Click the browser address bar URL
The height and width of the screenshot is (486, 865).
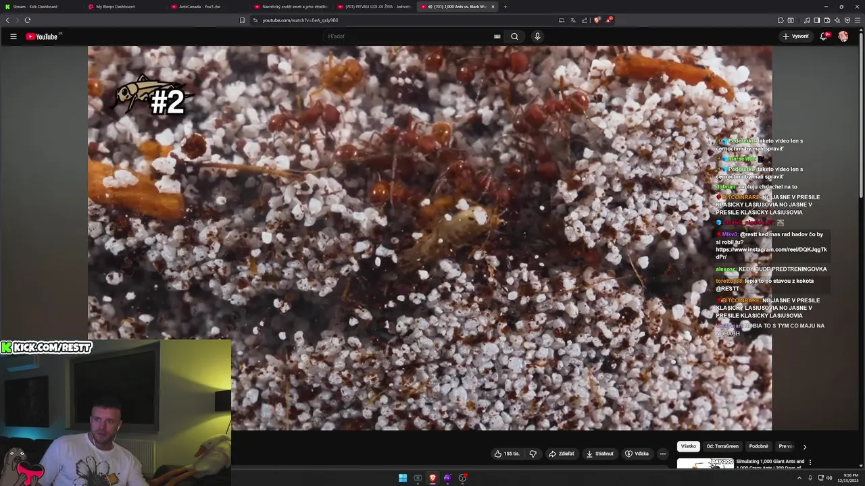(300, 20)
